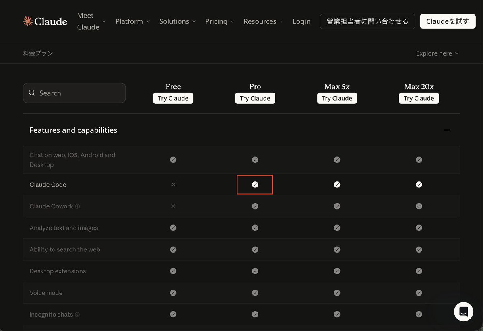This screenshot has width=483, height=331.
Task: Click the Claudeを試す button
Action: coord(448,21)
